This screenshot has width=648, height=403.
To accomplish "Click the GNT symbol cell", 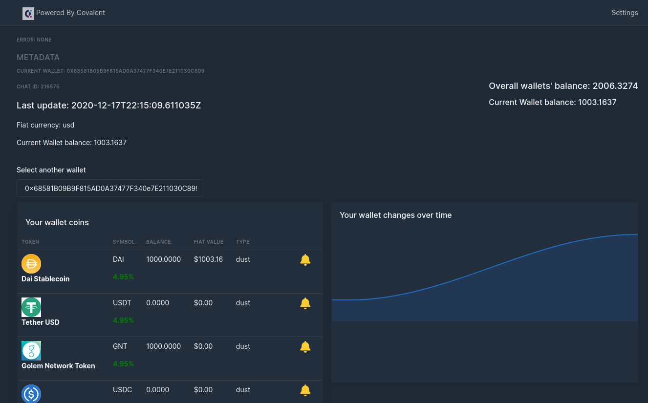I will tap(120, 346).
